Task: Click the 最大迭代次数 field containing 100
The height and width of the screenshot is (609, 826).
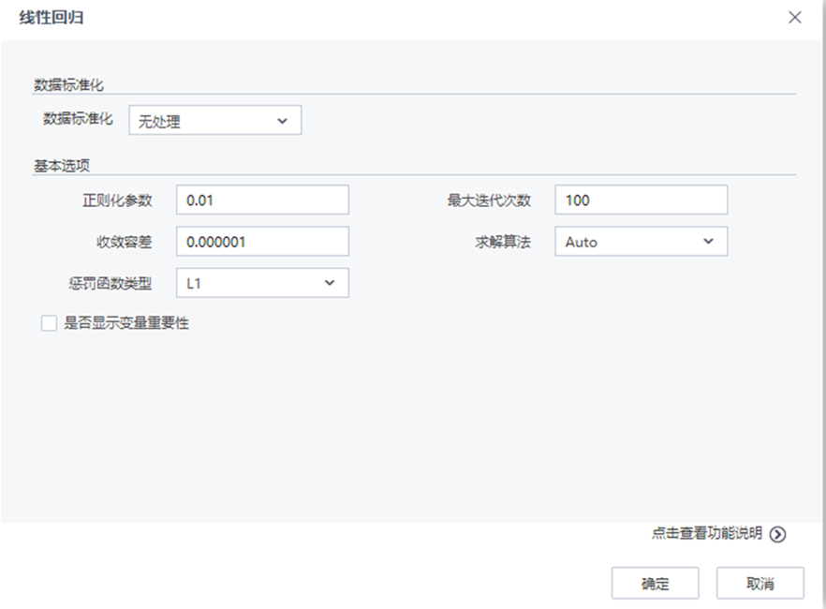Action: (x=641, y=200)
